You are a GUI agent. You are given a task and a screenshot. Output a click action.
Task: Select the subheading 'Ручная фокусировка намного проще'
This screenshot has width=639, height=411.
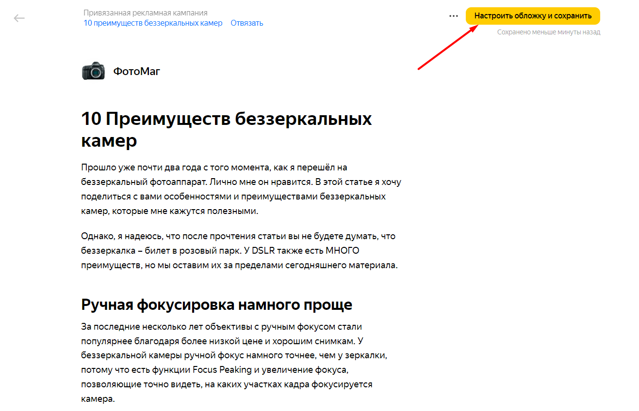coord(216,305)
